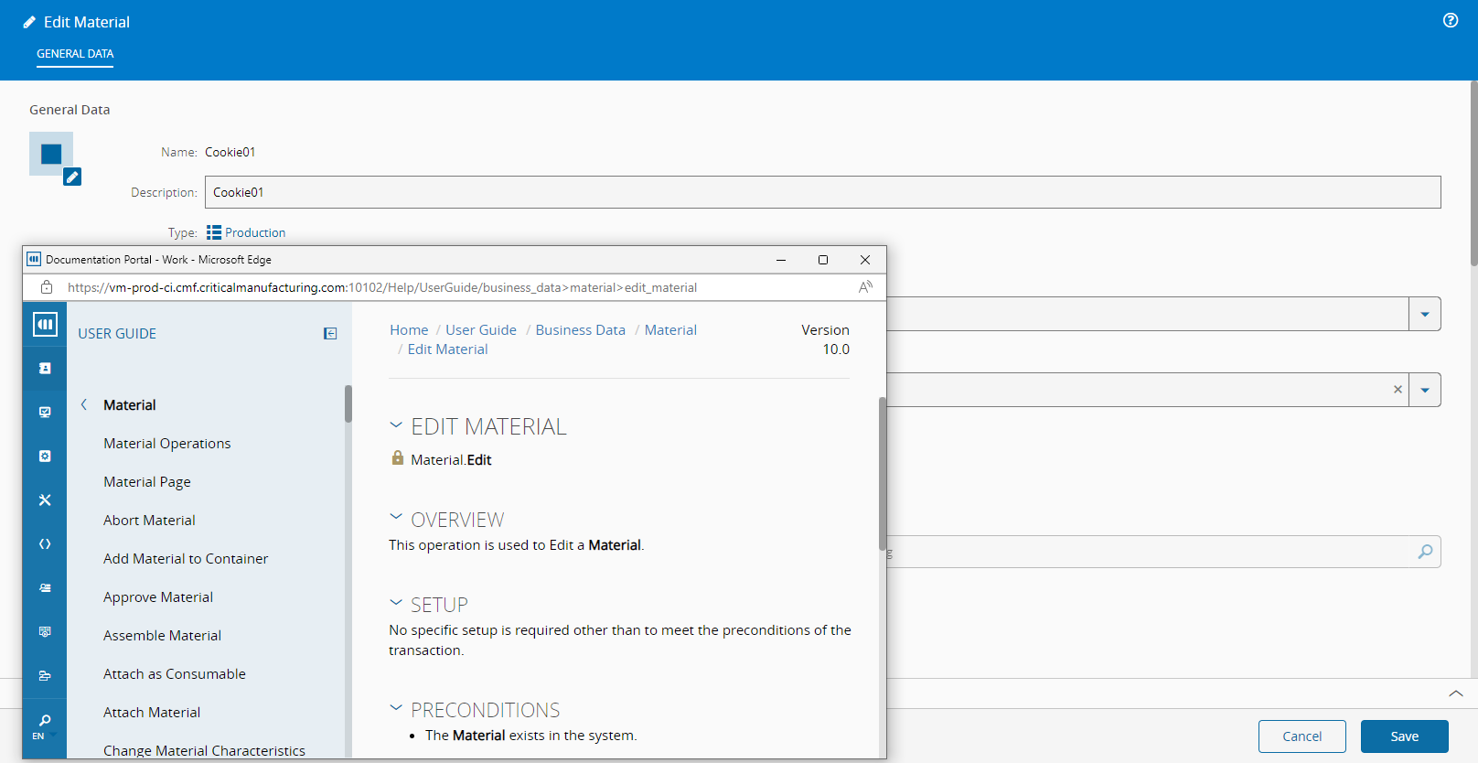The image size is (1478, 763).
Task: Follow the Business Data breadcrumb link
Action: click(x=580, y=330)
